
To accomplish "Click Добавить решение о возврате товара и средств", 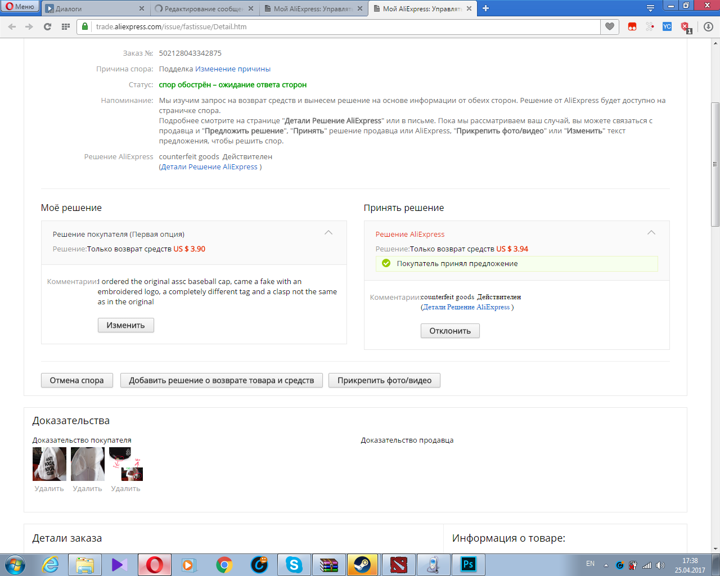I will pos(222,380).
